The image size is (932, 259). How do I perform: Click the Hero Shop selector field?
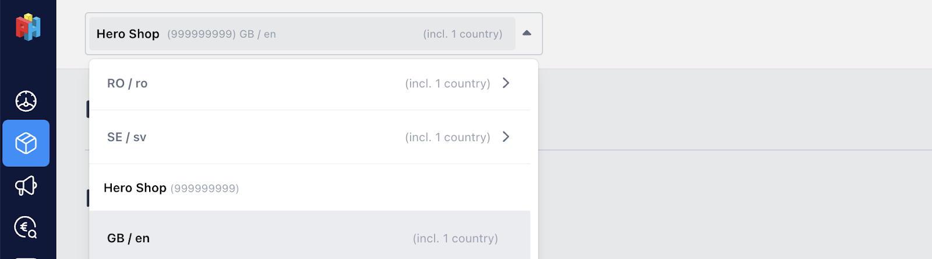pyautogui.click(x=302, y=34)
